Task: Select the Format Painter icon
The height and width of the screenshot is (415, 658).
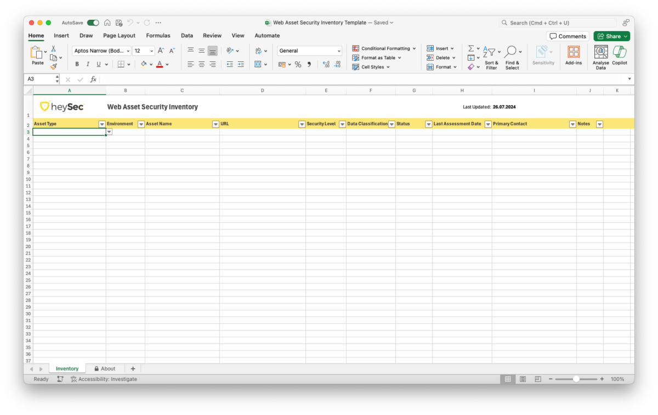Action: point(54,66)
